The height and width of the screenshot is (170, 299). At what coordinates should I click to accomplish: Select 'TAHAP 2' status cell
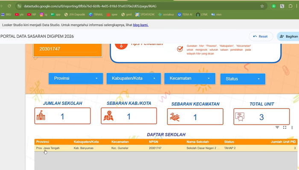(x=230, y=148)
